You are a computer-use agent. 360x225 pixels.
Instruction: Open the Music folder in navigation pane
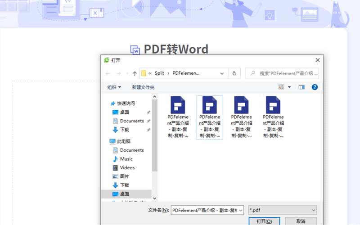coord(126,159)
